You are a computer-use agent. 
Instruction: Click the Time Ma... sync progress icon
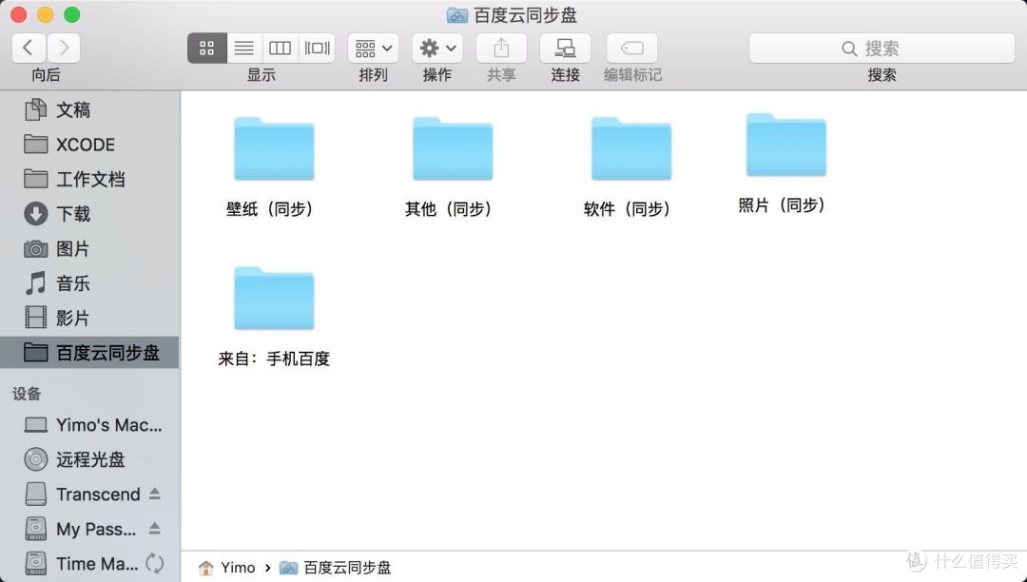pos(155,563)
